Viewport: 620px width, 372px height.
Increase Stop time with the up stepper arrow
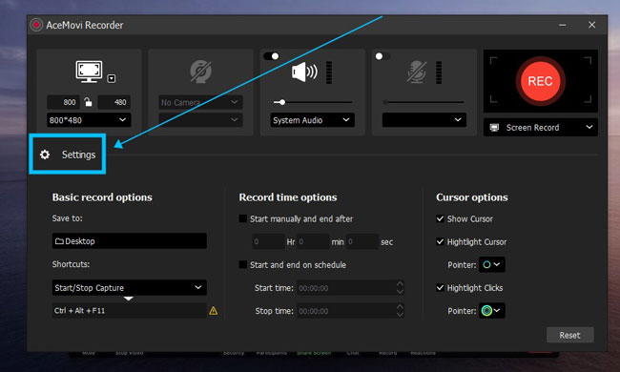click(400, 307)
